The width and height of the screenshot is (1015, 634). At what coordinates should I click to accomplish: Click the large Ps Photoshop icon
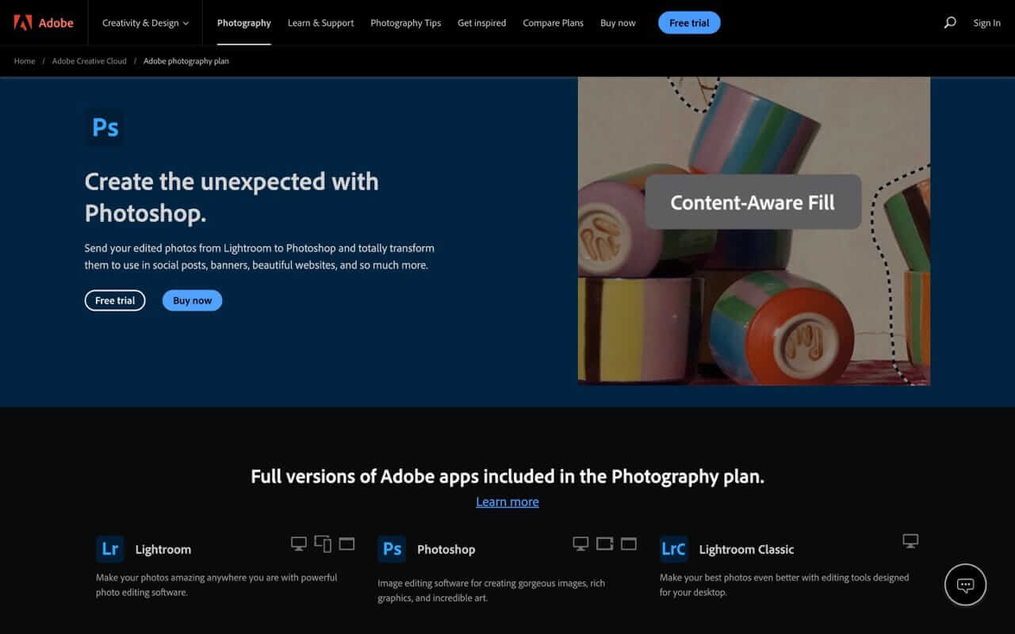[x=105, y=127]
